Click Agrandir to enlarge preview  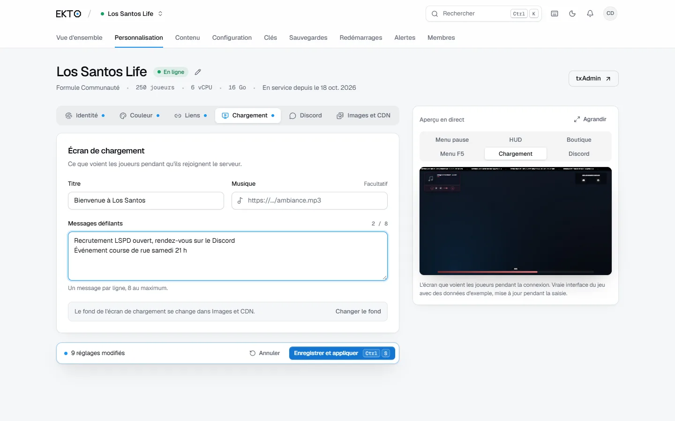(590, 119)
